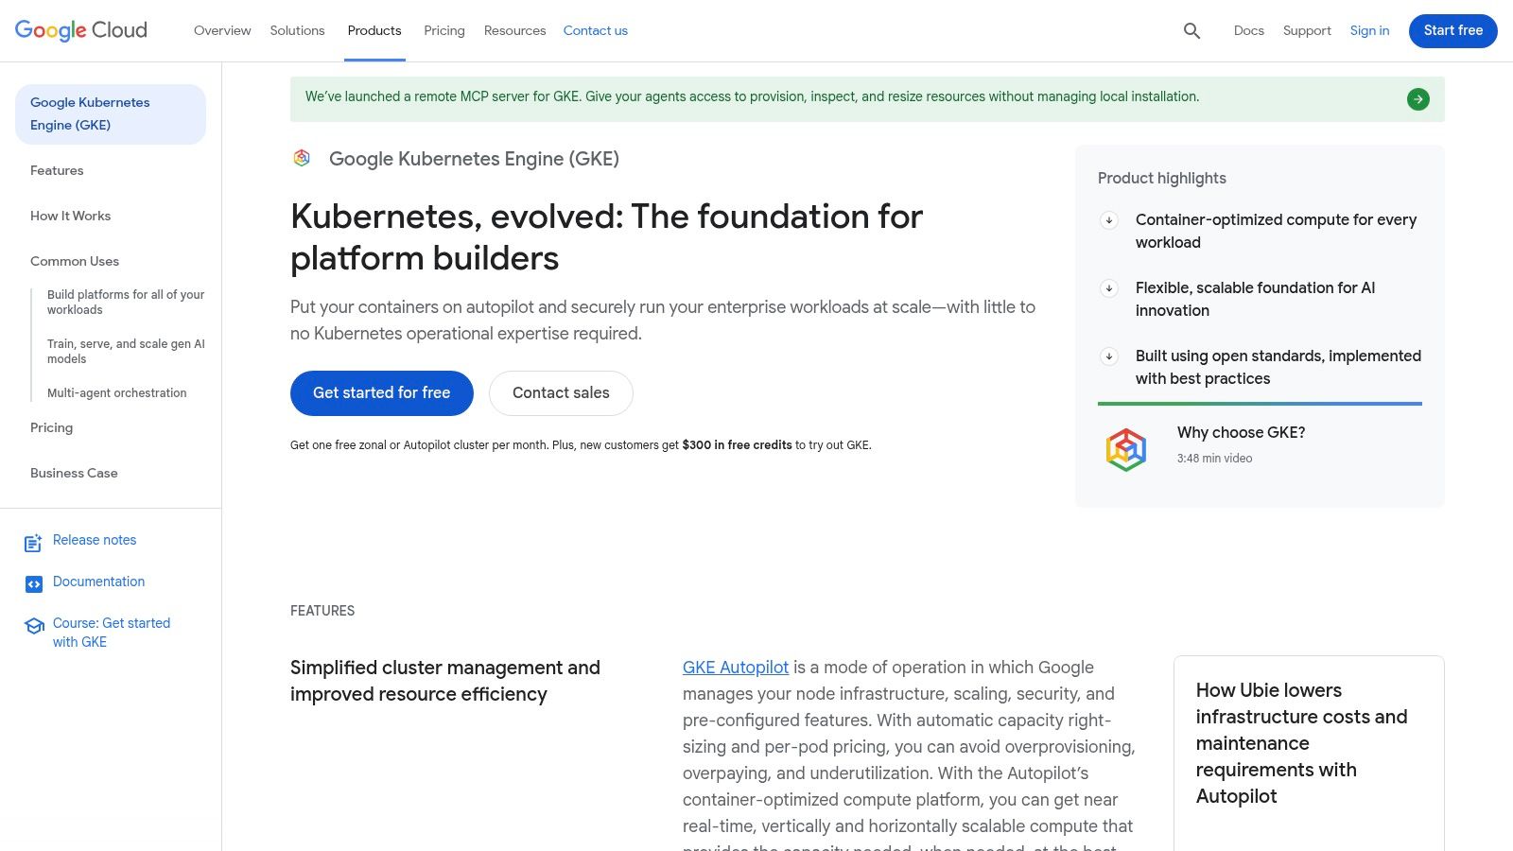Click the MCP server announcement banner text
1513x851 pixels.
pos(752,96)
